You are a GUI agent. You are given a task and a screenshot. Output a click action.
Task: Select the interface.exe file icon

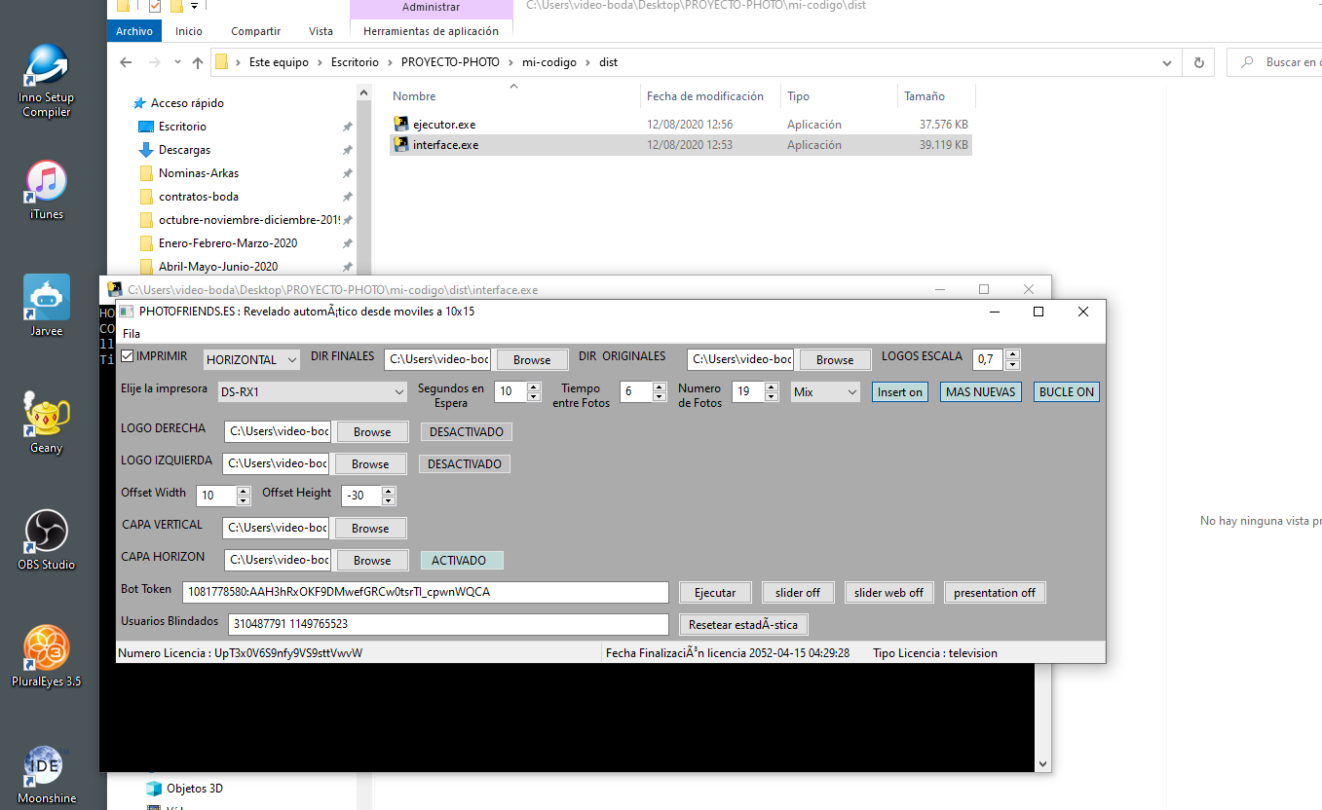pos(400,144)
